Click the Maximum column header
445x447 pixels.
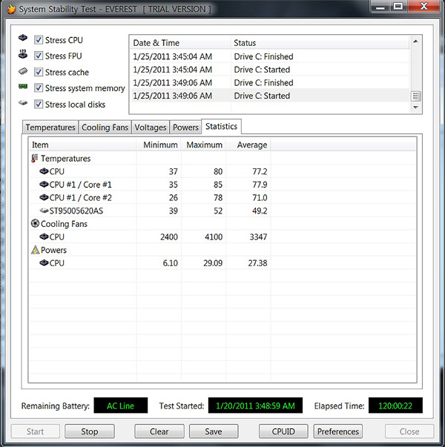pos(204,145)
